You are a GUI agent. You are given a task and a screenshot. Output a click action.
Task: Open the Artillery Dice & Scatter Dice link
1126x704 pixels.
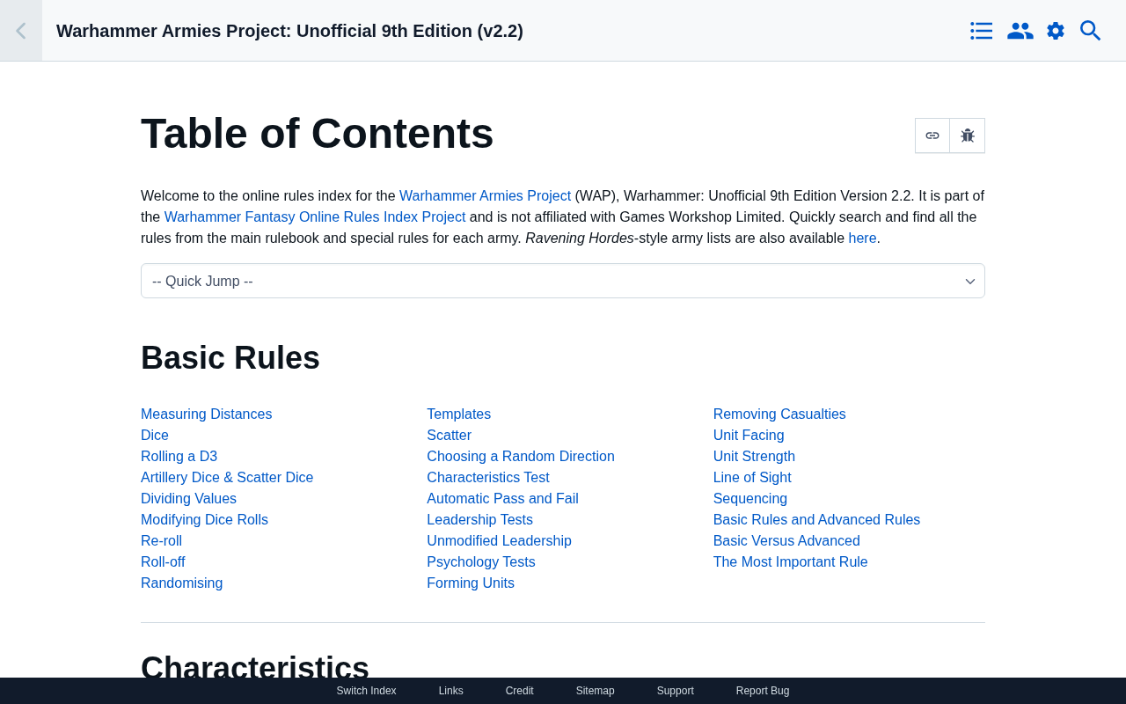coord(227,478)
